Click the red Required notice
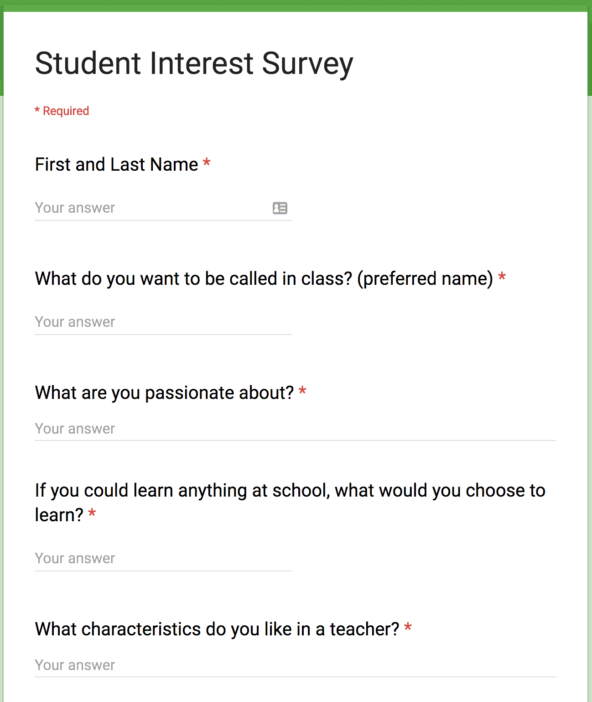Viewport: 592px width, 702px height. (x=62, y=110)
